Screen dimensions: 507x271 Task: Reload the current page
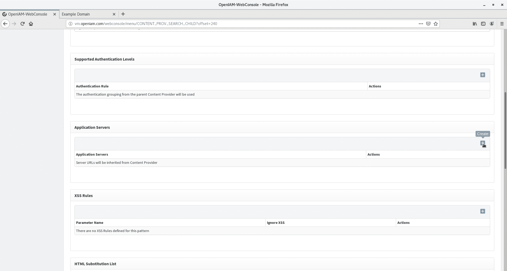tap(22, 24)
